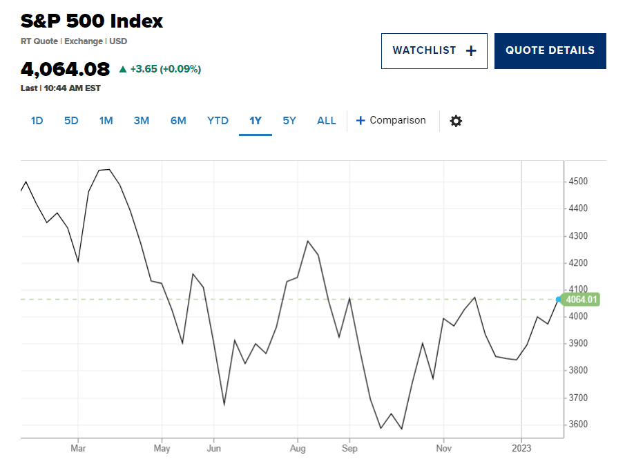
Task: Click the Comparison label text
Action: 398,120
